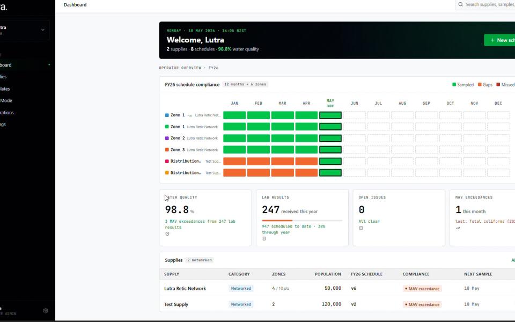Click the icon below '947 scheduled to date'
515x322 pixels.
pyautogui.click(x=264, y=238)
